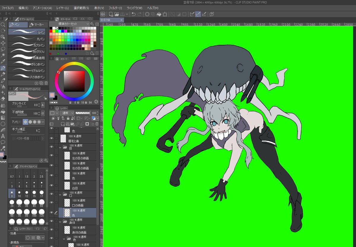Hide the 右の目の線画 layer
The width and height of the screenshot is (356, 247).
coord(52,166)
